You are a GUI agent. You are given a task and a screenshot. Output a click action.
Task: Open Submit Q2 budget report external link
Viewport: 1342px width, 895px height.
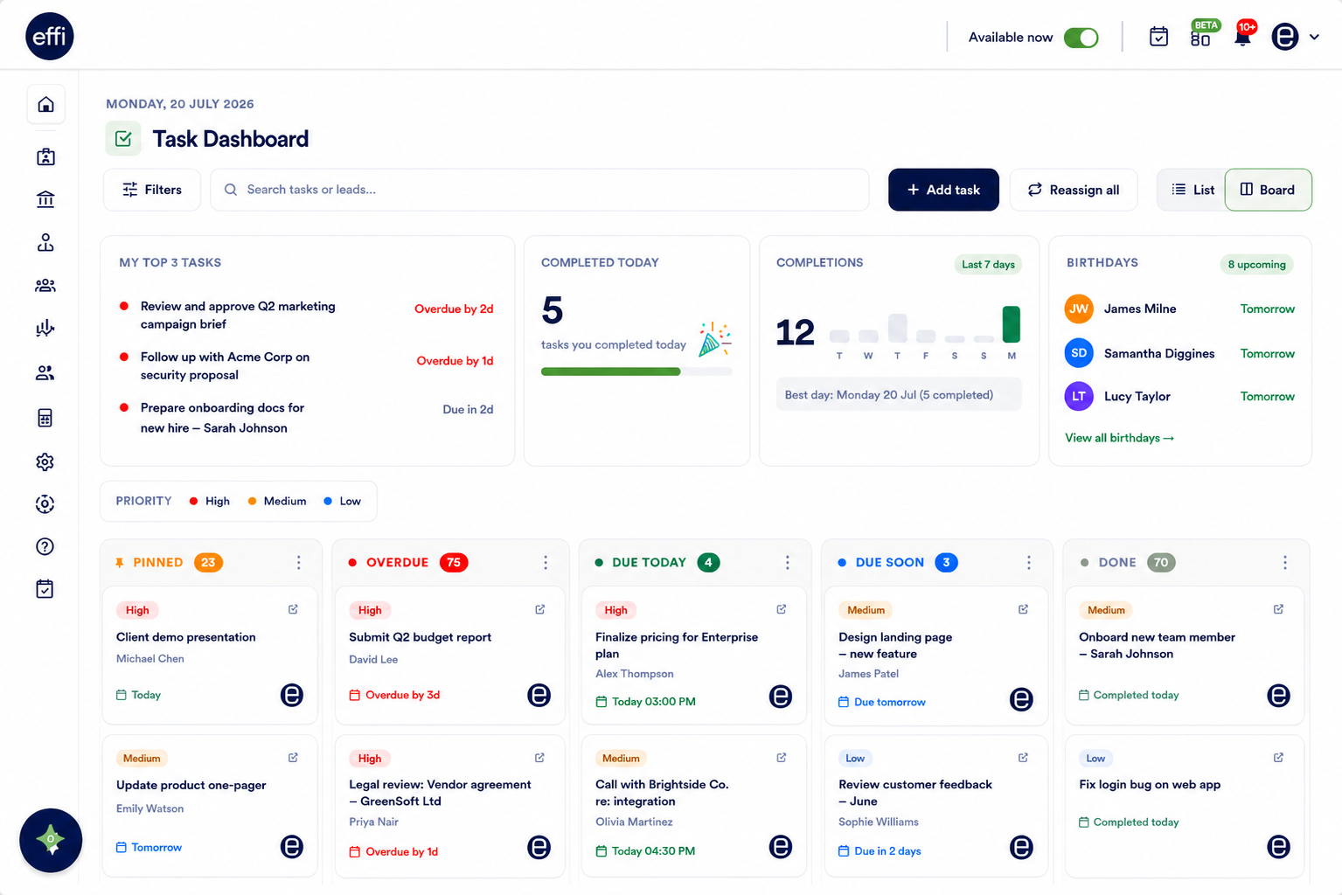tap(539, 609)
